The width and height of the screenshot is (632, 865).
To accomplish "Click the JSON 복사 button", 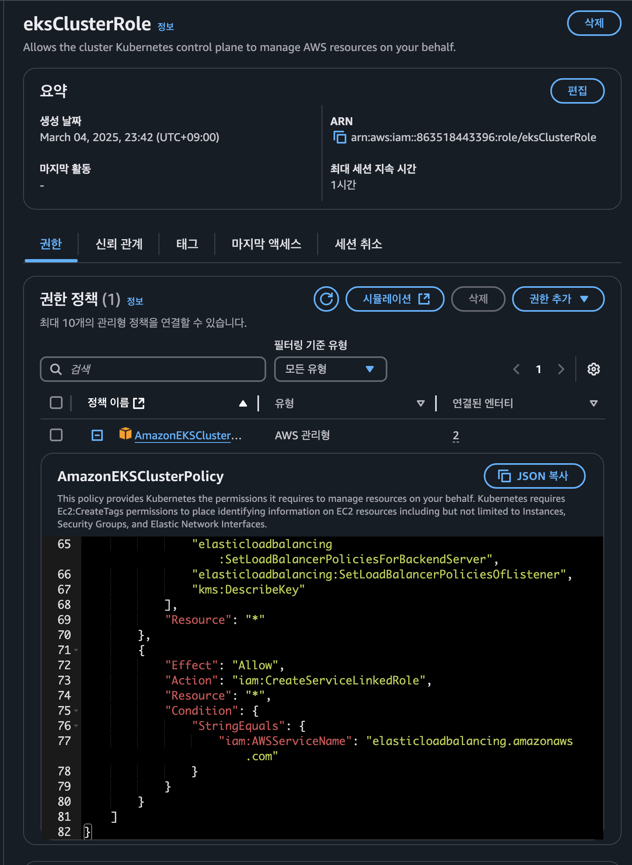I will click(x=534, y=476).
